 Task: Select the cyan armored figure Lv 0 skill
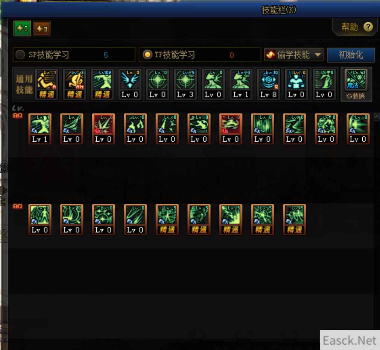click(x=296, y=84)
